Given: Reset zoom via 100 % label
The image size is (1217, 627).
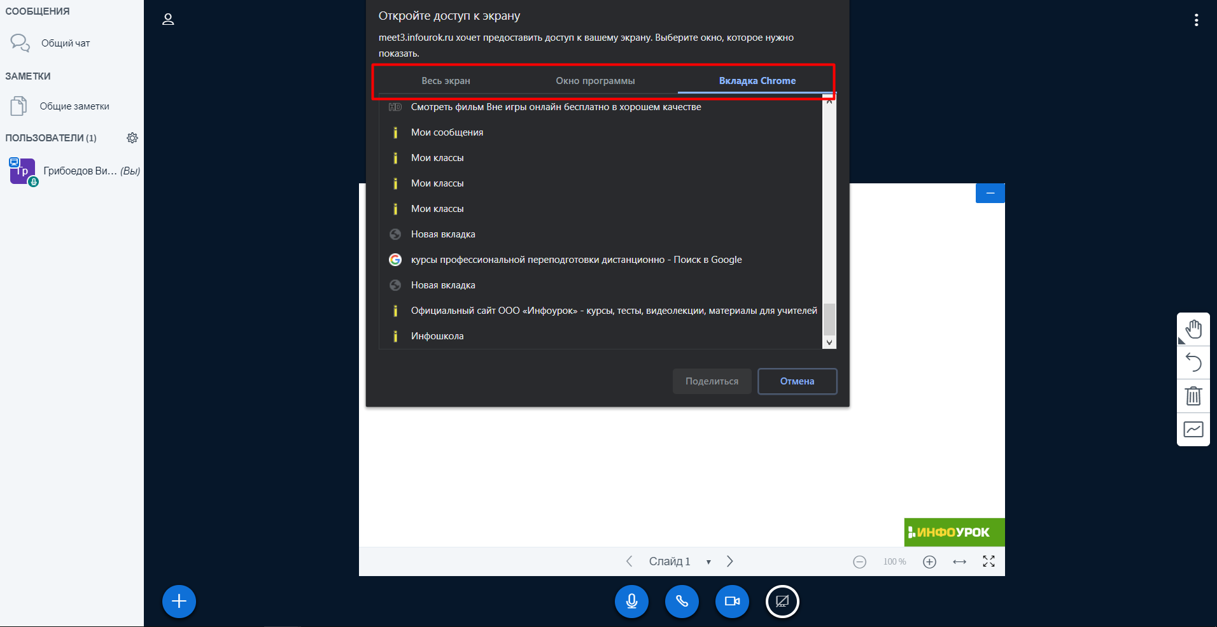Looking at the screenshot, I should coord(894,562).
